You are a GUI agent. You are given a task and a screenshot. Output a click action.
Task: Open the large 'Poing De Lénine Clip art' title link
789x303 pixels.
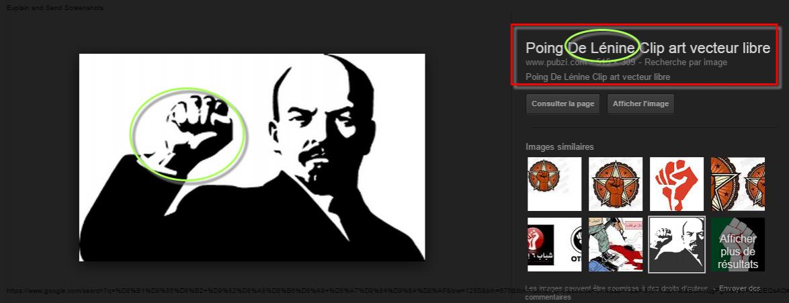click(x=648, y=48)
